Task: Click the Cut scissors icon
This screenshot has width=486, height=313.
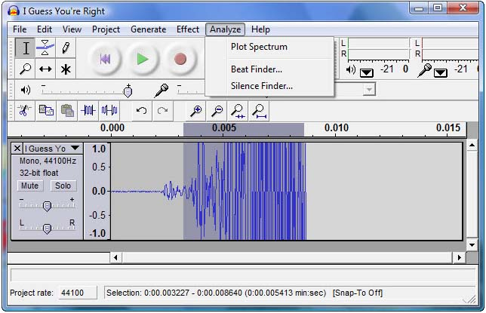Action: point(24,110)
